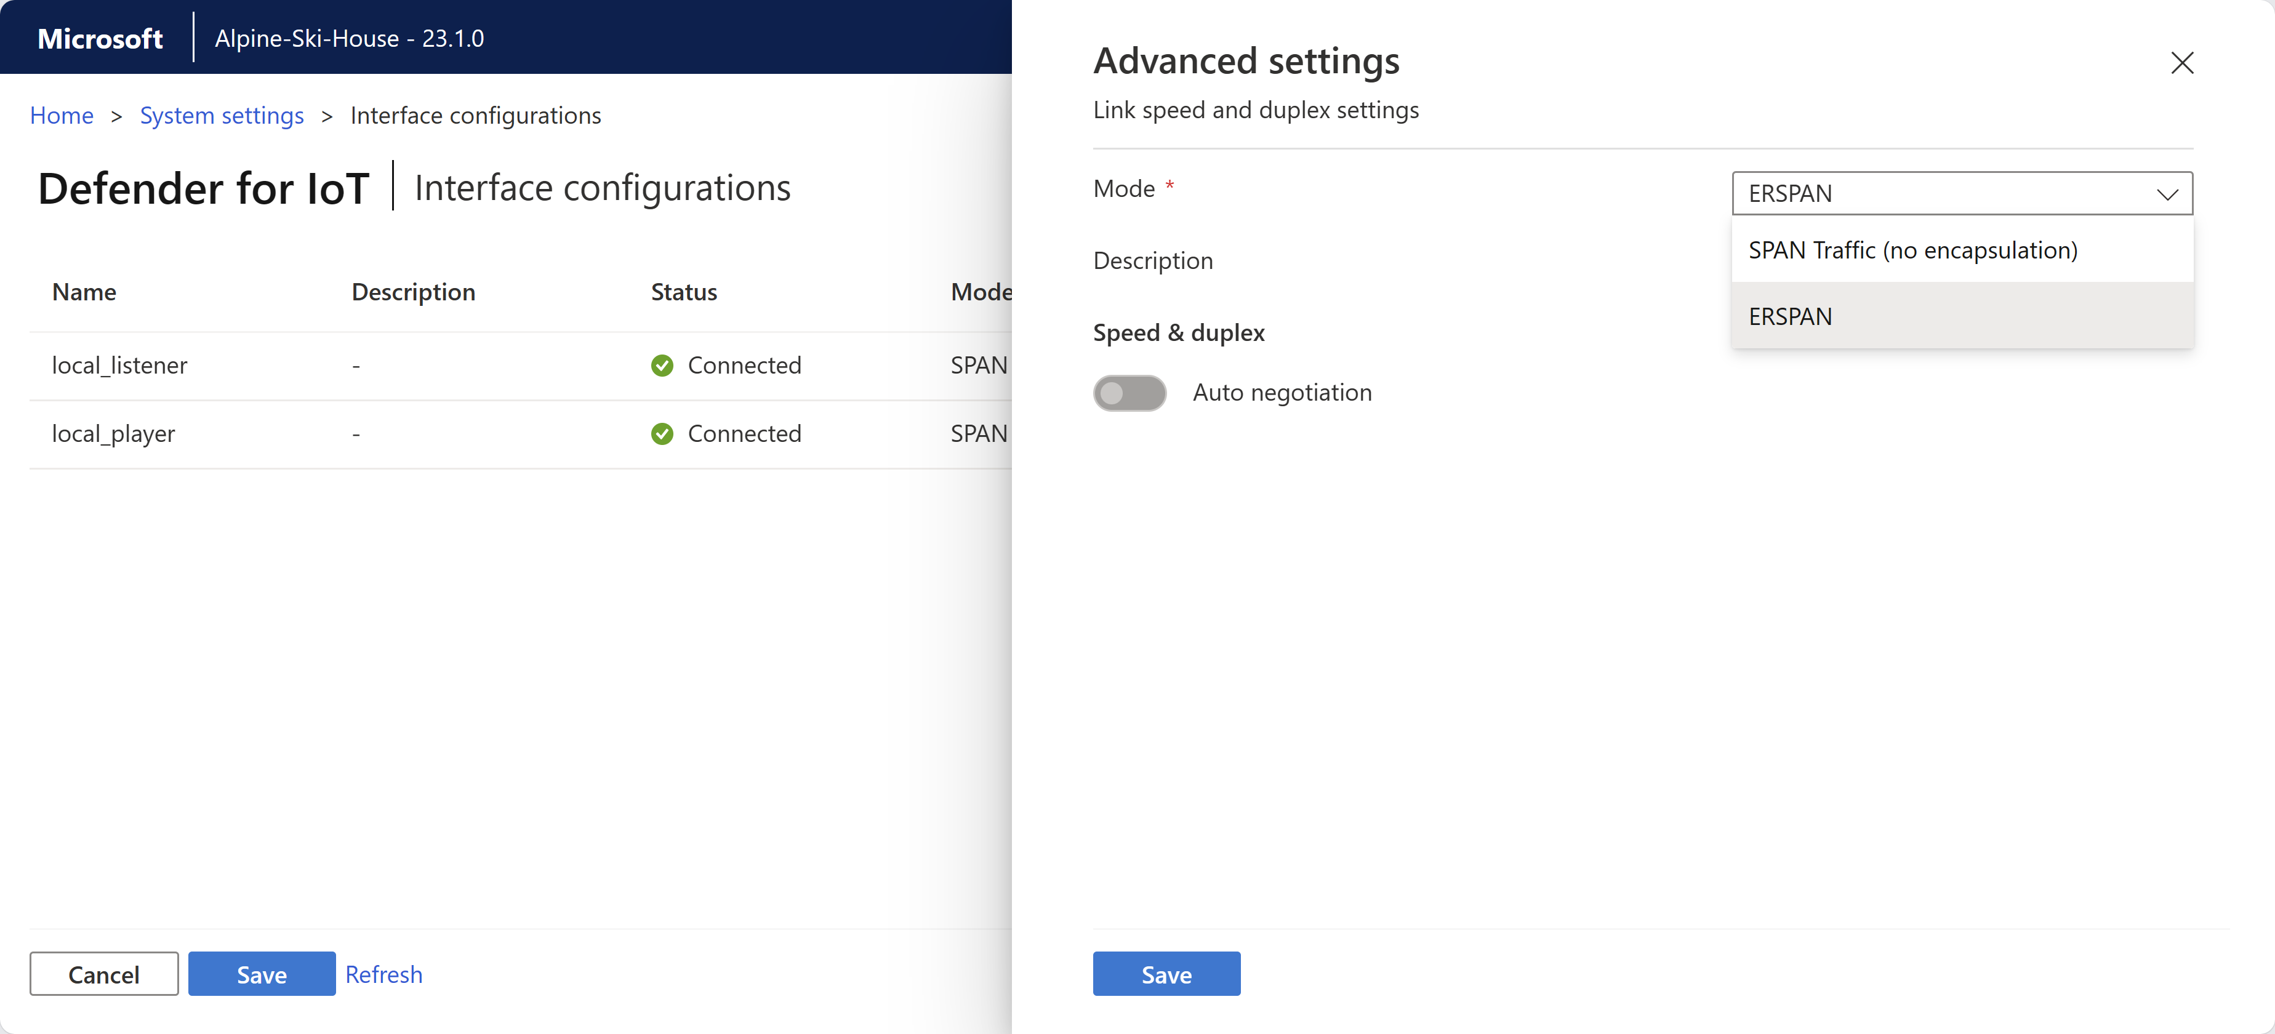Click the Refresh link on main page
This screenshot has height=1034, width=2275.
(385, 973)
